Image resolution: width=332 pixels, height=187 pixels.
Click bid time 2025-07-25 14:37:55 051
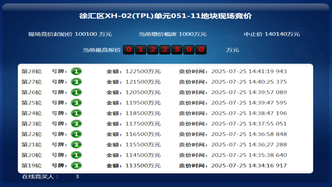[249, 124]
